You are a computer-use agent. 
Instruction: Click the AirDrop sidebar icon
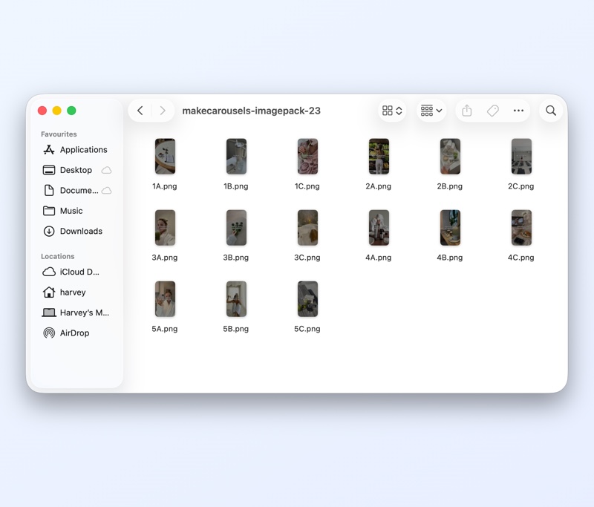tap(49, 333)
